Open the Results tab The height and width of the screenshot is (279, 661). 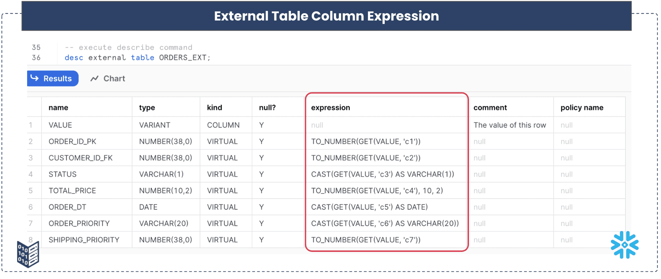53,78
